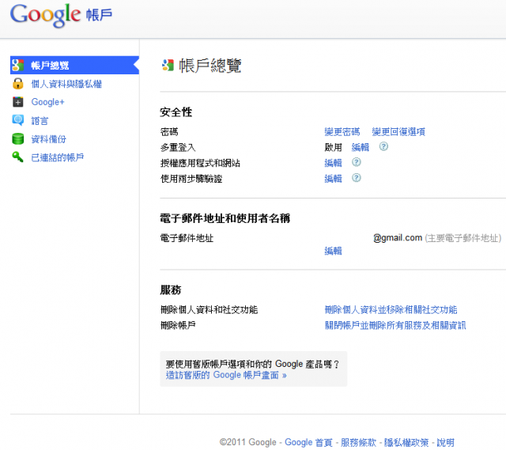The height and width of the screenshot is (450, 506).
Task: Click the Google+ sidebar icon
Action: pos(17,102)
